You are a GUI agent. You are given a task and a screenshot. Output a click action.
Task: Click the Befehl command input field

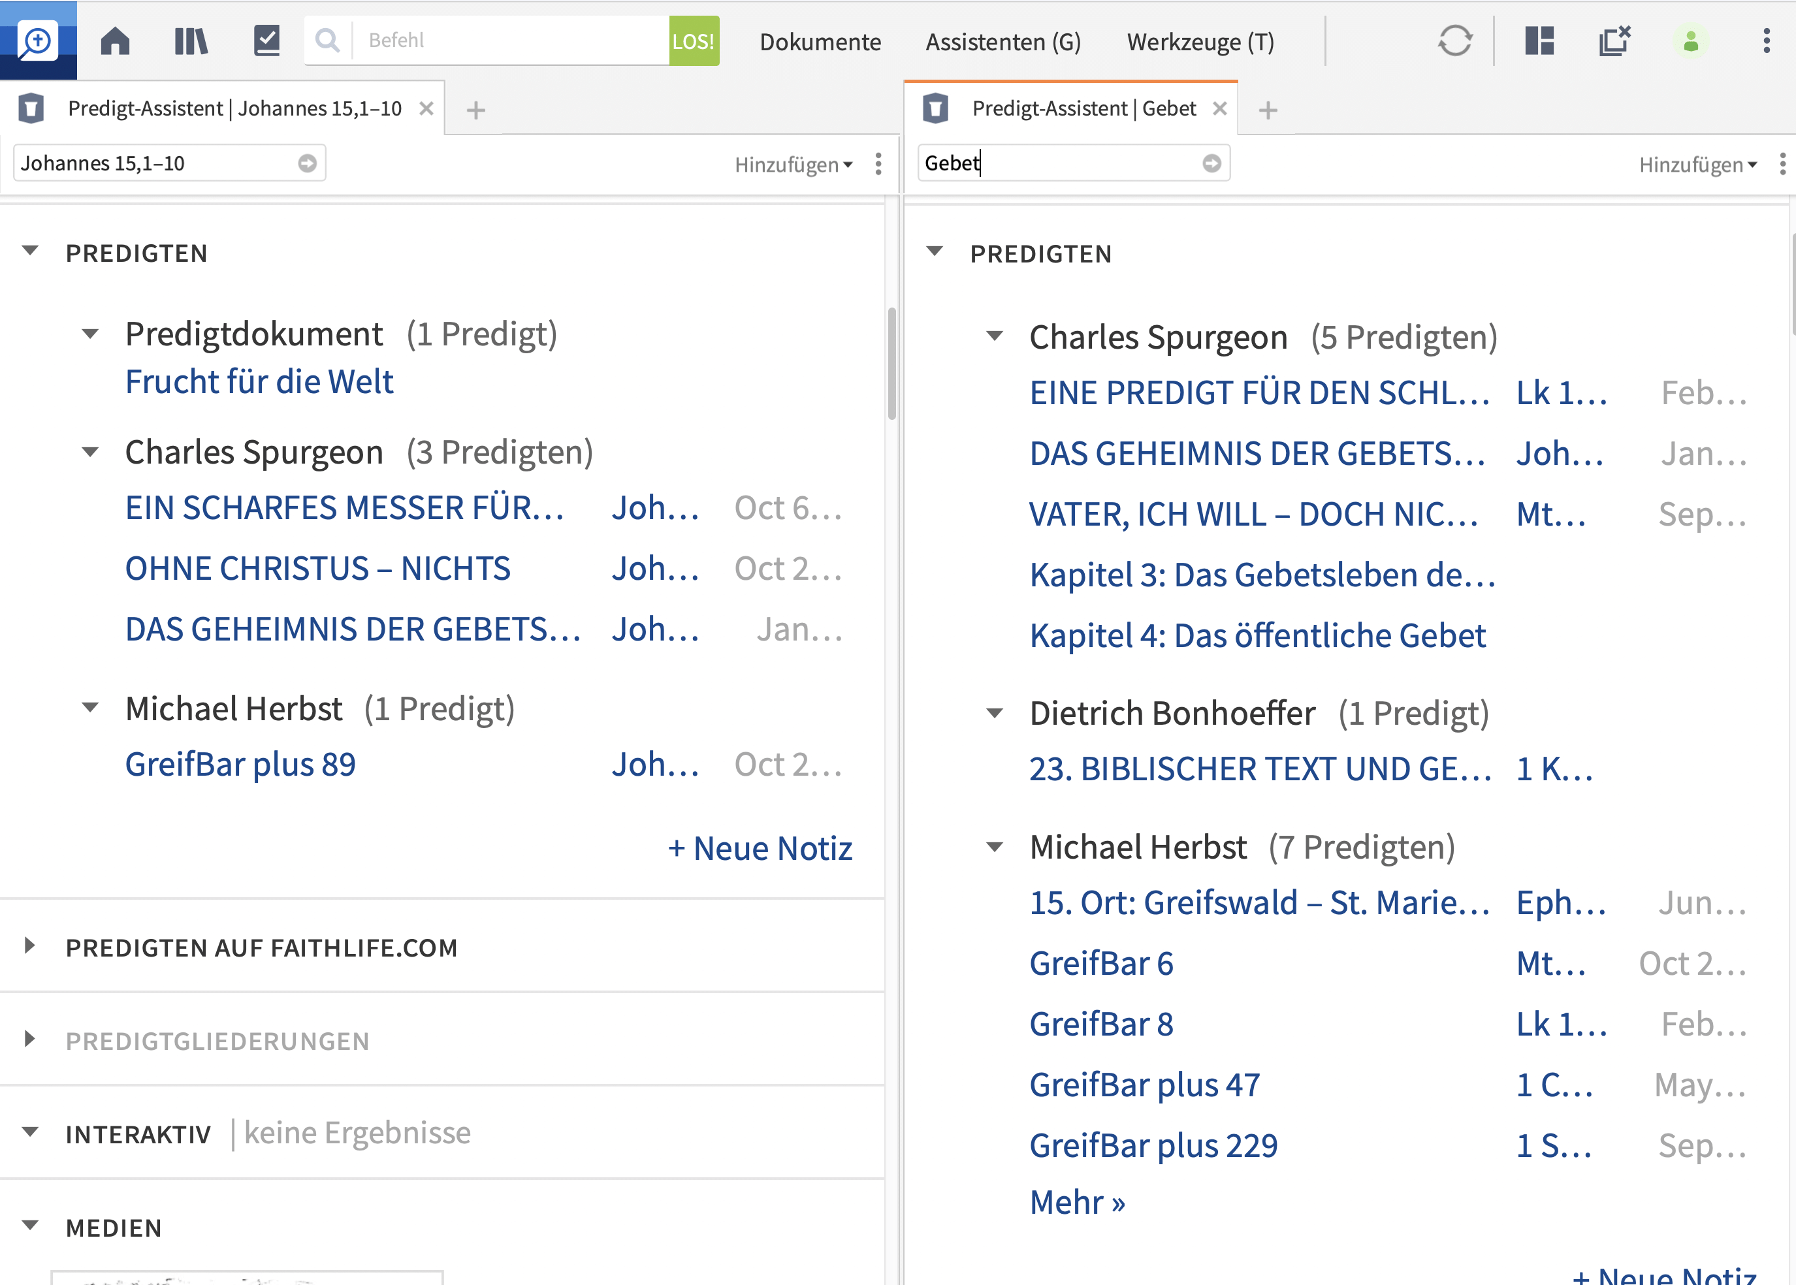coord(510,40)
